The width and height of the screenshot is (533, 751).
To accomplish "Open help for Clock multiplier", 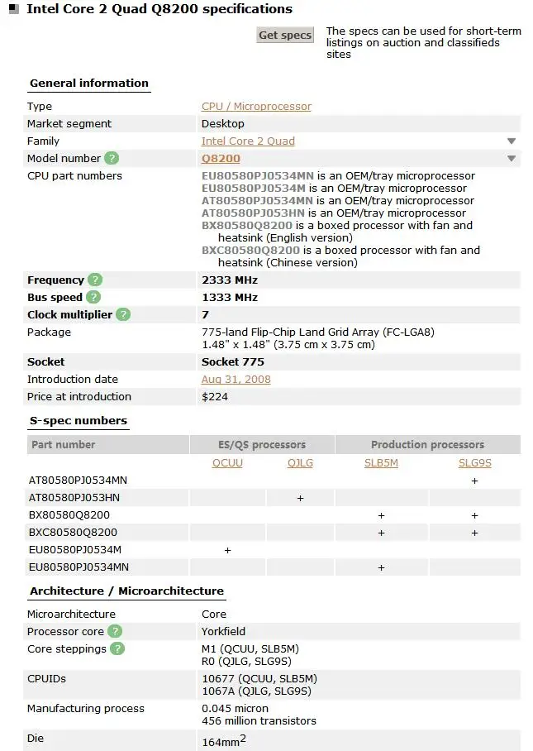I will [123, 314].
